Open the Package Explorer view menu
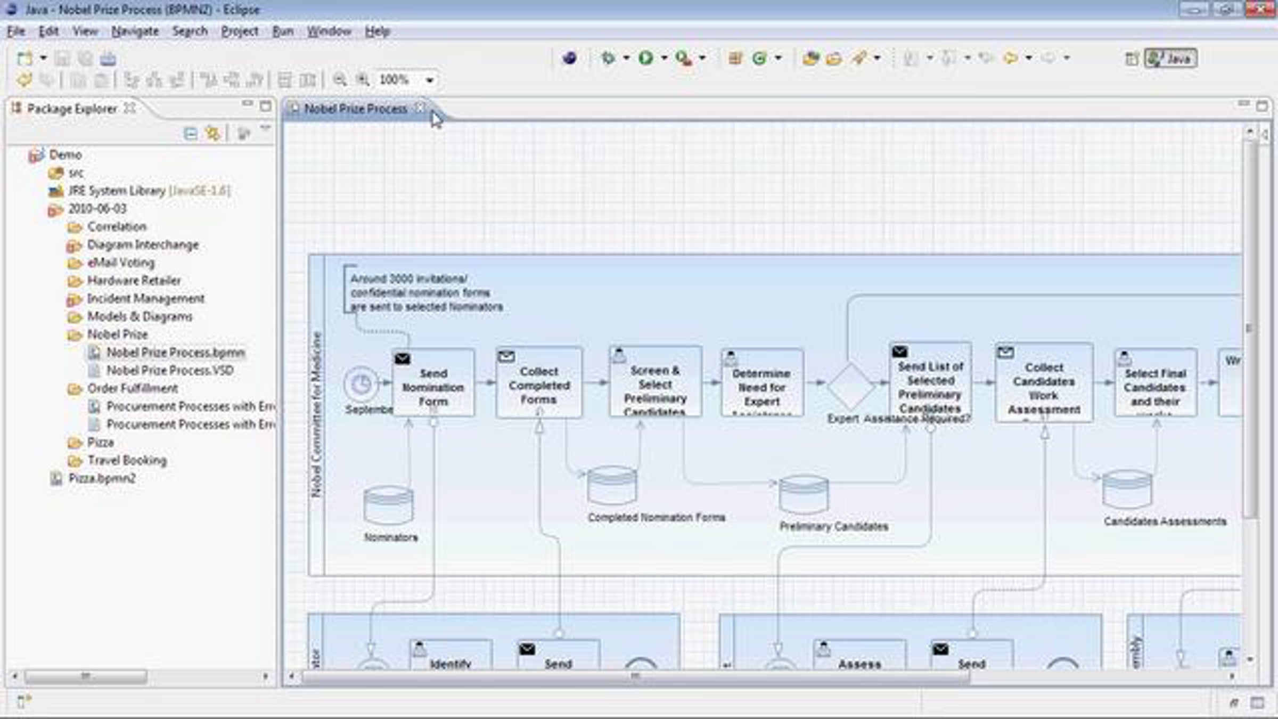 tap(265, 129)
